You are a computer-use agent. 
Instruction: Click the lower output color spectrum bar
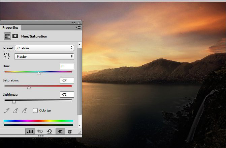point(38,125)
